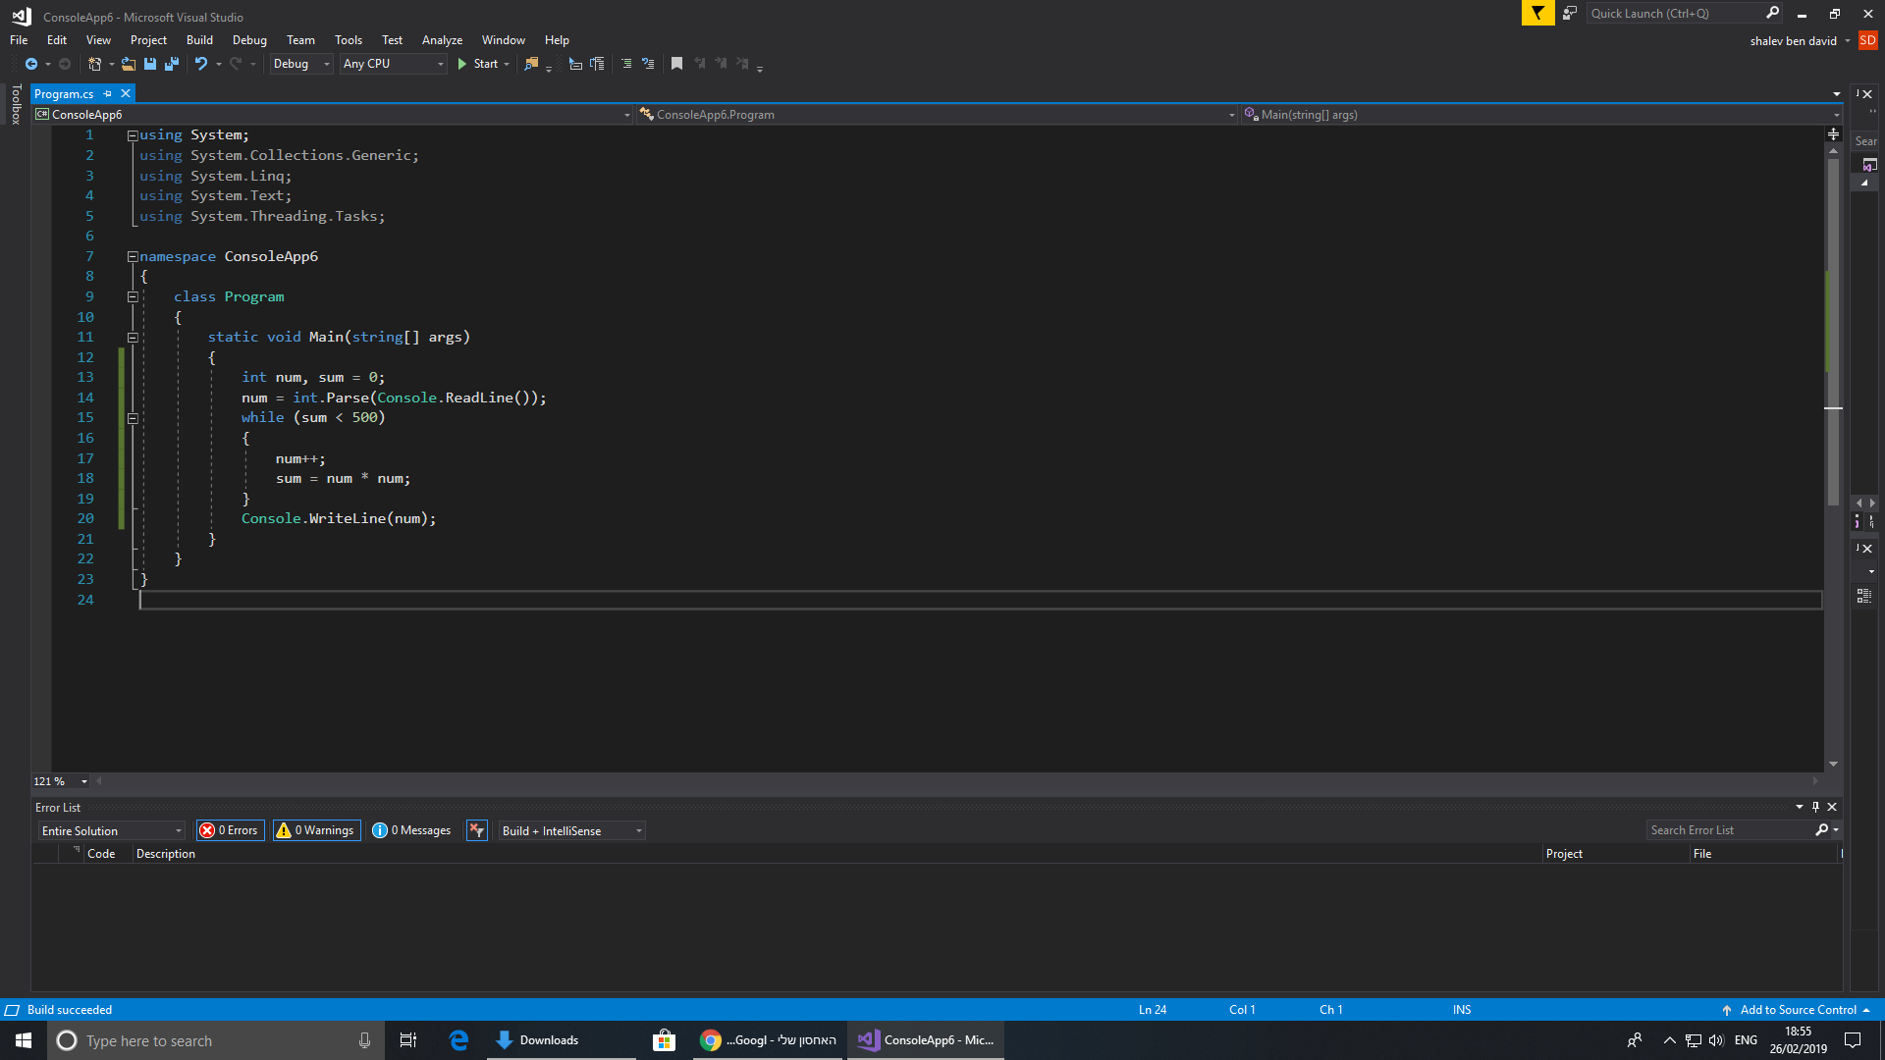The image size is (1885, 1060).
Task: Click the Search Error List field
Action: point(1732,830)
